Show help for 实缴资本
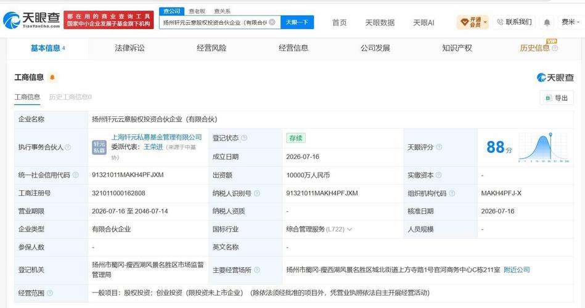Screen dimensions: 585x308 point(439,175)
